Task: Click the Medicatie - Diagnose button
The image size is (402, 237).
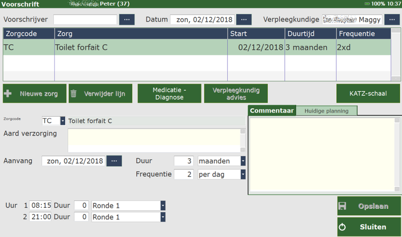Action: (169, 93)
